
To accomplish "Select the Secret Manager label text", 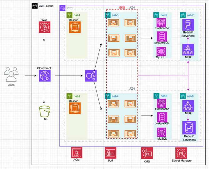I will (x=182, y=161).
